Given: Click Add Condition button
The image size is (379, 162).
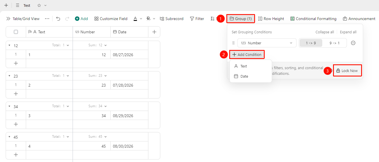Looking at the screenshot, I should [x=247, y=54].
